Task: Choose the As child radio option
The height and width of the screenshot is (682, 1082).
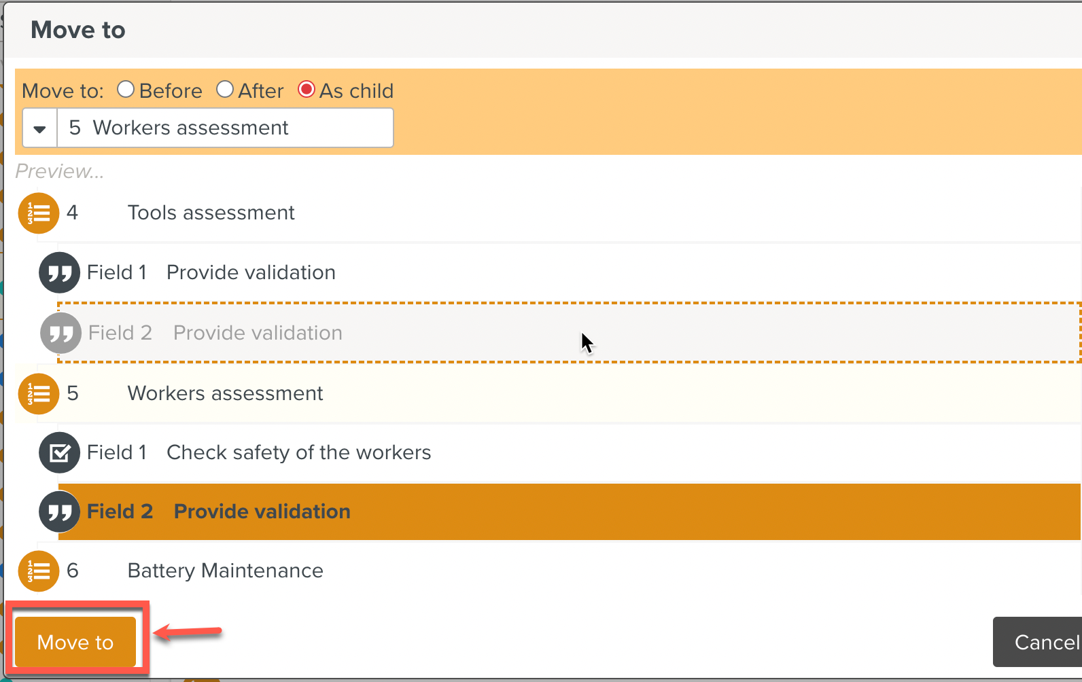Action: (307, 90)
